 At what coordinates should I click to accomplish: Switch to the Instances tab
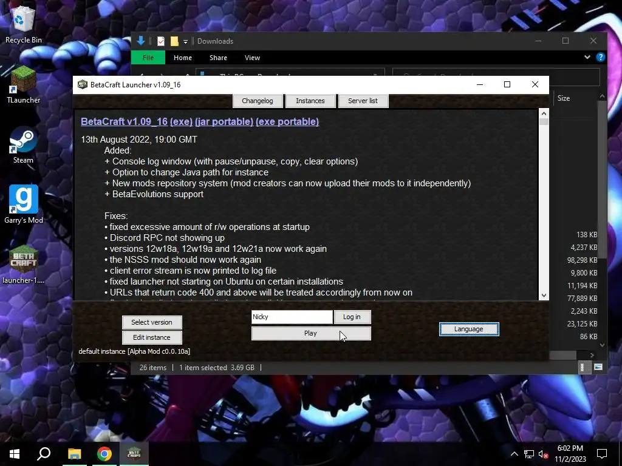(x=310, y=101)
